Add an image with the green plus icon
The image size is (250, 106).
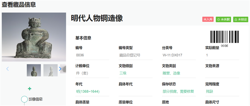(x=29, y=89)
